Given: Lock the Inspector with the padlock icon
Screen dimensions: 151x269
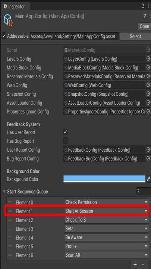Looking at the screenshot, I should click(143, 6).
